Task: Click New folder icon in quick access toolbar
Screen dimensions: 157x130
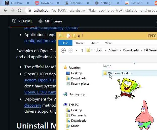Action: pos(74,36)
